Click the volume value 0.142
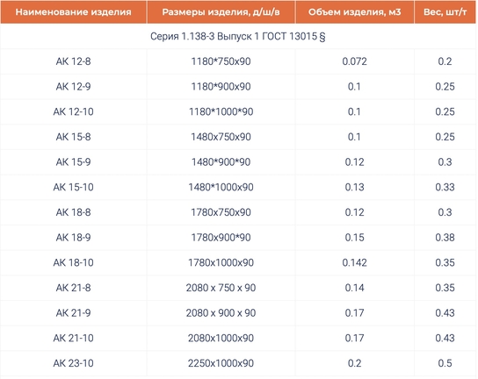The height and width of the screenshot is (379, 478). (354, 262)
